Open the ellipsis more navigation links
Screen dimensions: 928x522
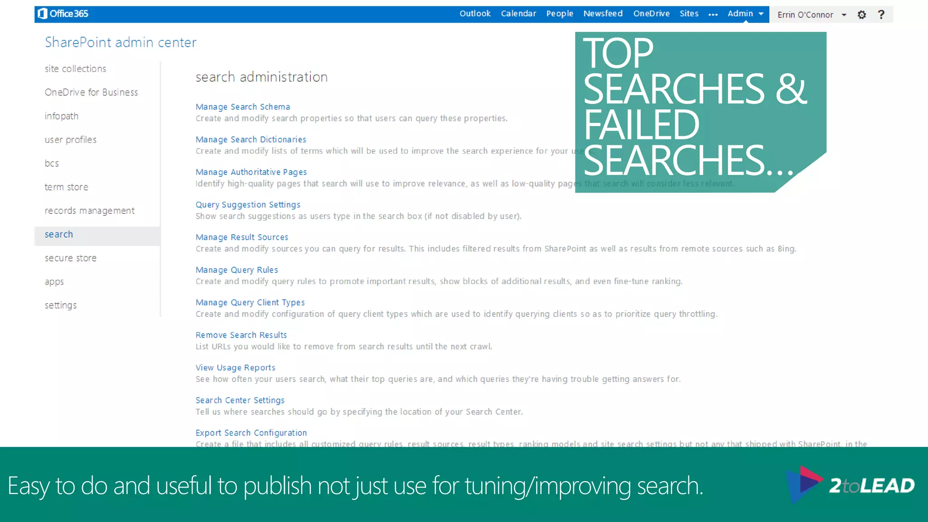[713, 14]
